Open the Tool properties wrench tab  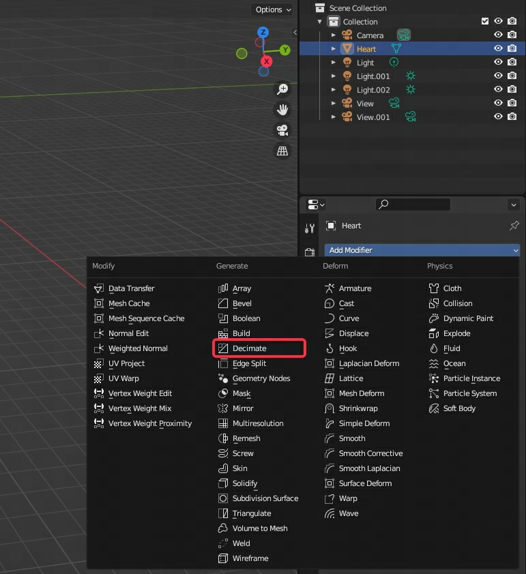[310, 228]
